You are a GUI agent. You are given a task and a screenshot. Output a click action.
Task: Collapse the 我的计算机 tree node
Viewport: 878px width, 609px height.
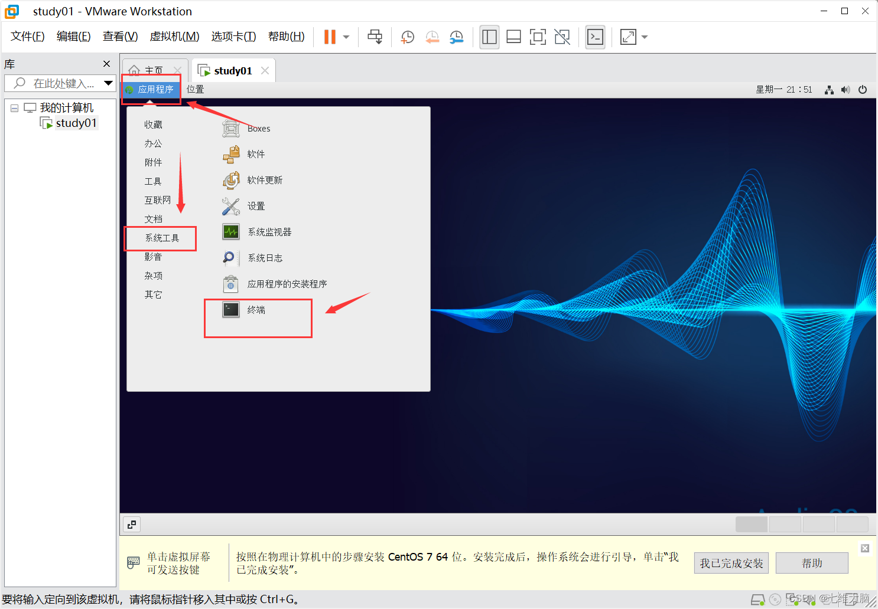(x=14, y=108)
